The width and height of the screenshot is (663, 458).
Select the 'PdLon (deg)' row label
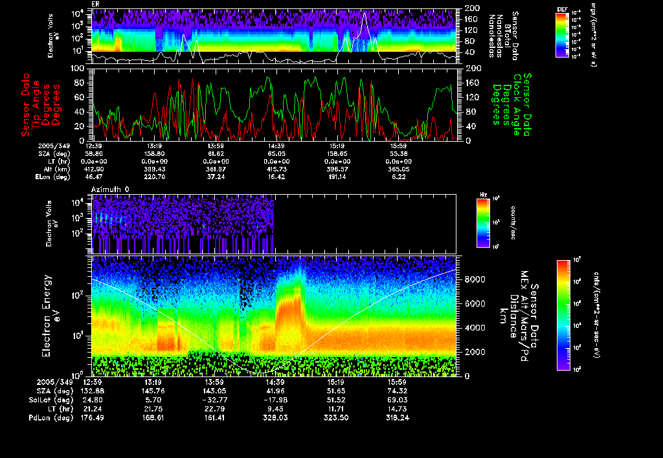pyautogui.click(x=51, y=418)
